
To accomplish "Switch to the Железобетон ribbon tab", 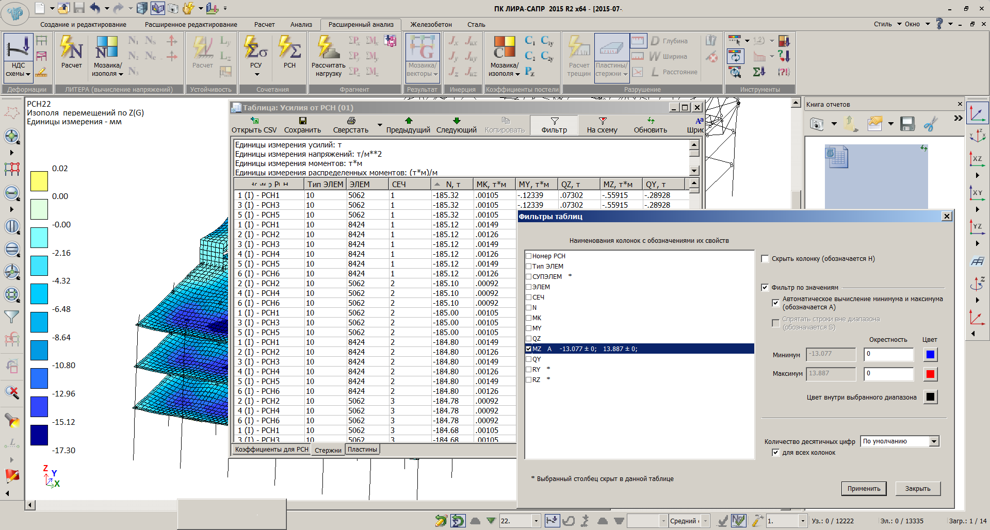I will pos(431,25).
